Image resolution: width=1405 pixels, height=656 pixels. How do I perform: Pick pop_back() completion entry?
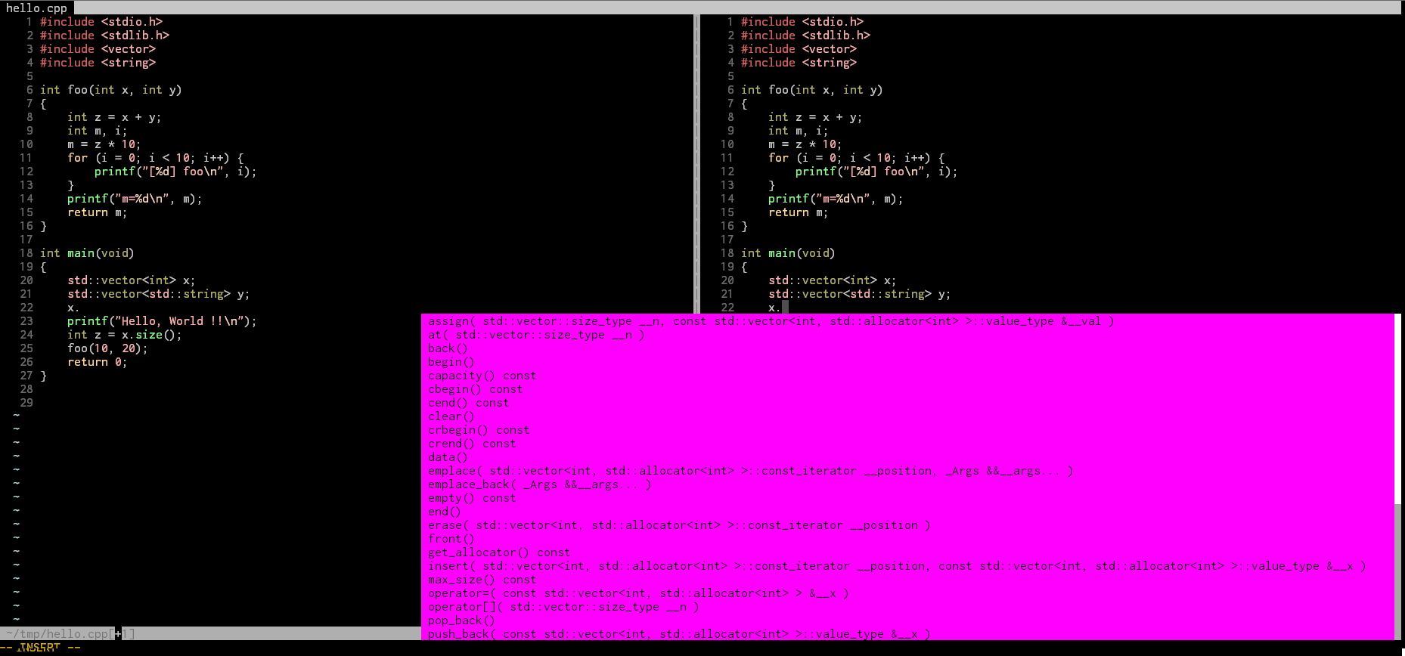click(907, 620)
